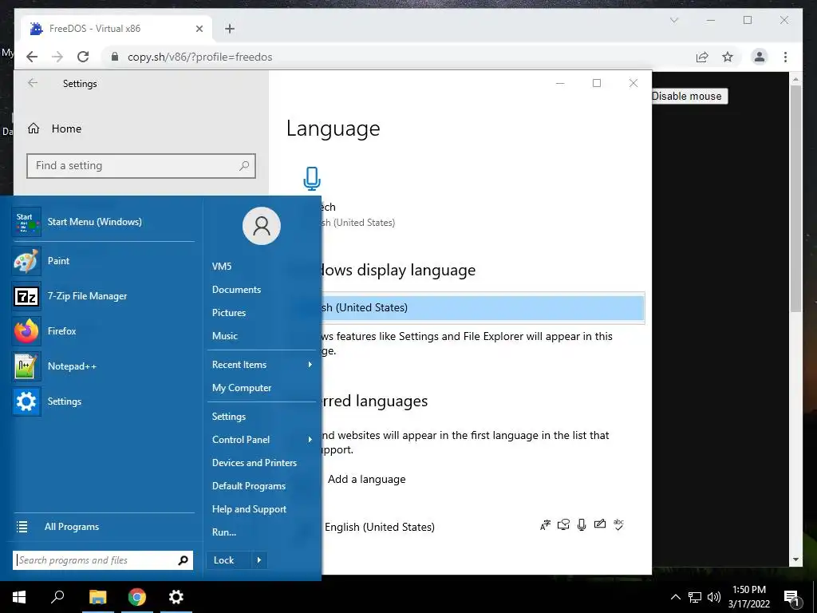Viewport: 817px width, 613px height.
Task: Reload the FreeDOS page
Action: (83, 57)
